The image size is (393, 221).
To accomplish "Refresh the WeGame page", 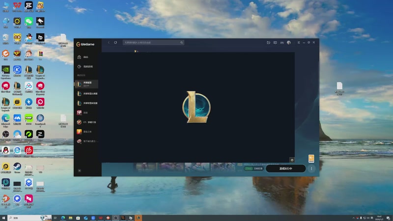I will coord(115,43).
